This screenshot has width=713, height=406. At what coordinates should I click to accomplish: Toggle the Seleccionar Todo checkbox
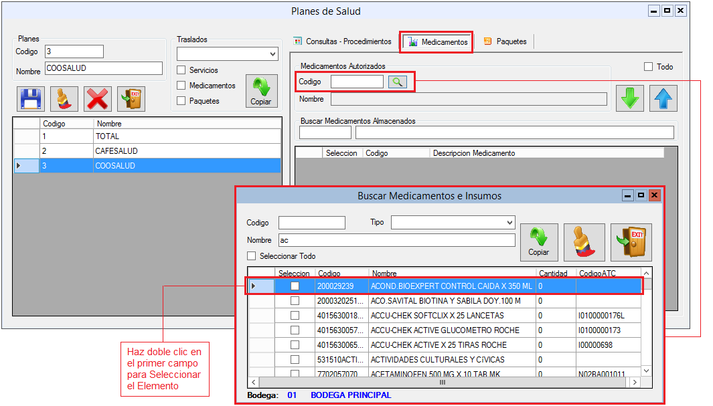(x=252, y=256)
